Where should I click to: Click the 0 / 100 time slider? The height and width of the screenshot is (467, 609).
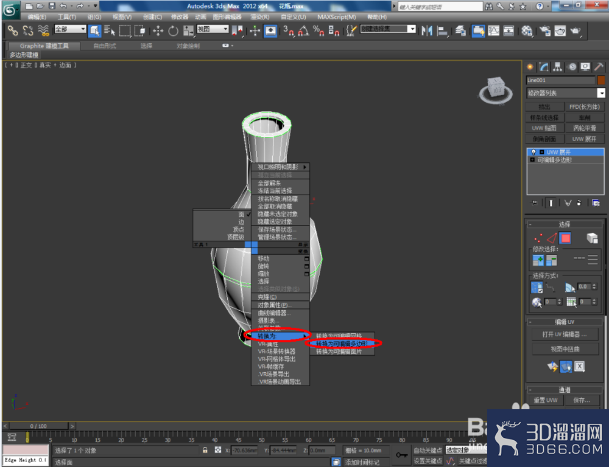click(38, 426)
